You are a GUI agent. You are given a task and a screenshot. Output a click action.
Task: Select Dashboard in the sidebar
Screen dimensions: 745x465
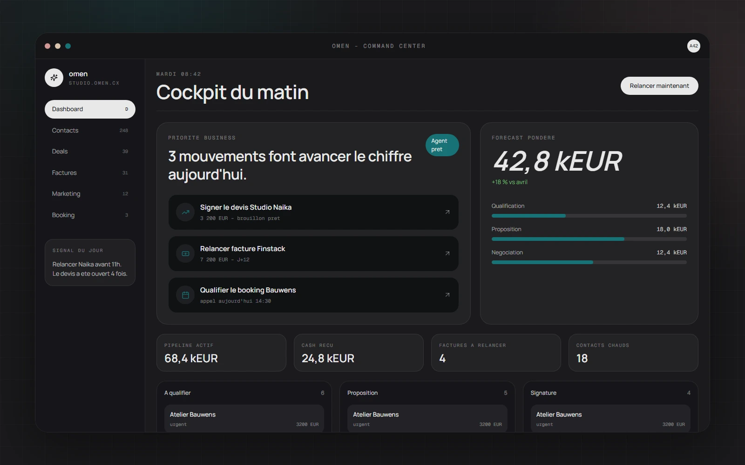coord(90,109)
